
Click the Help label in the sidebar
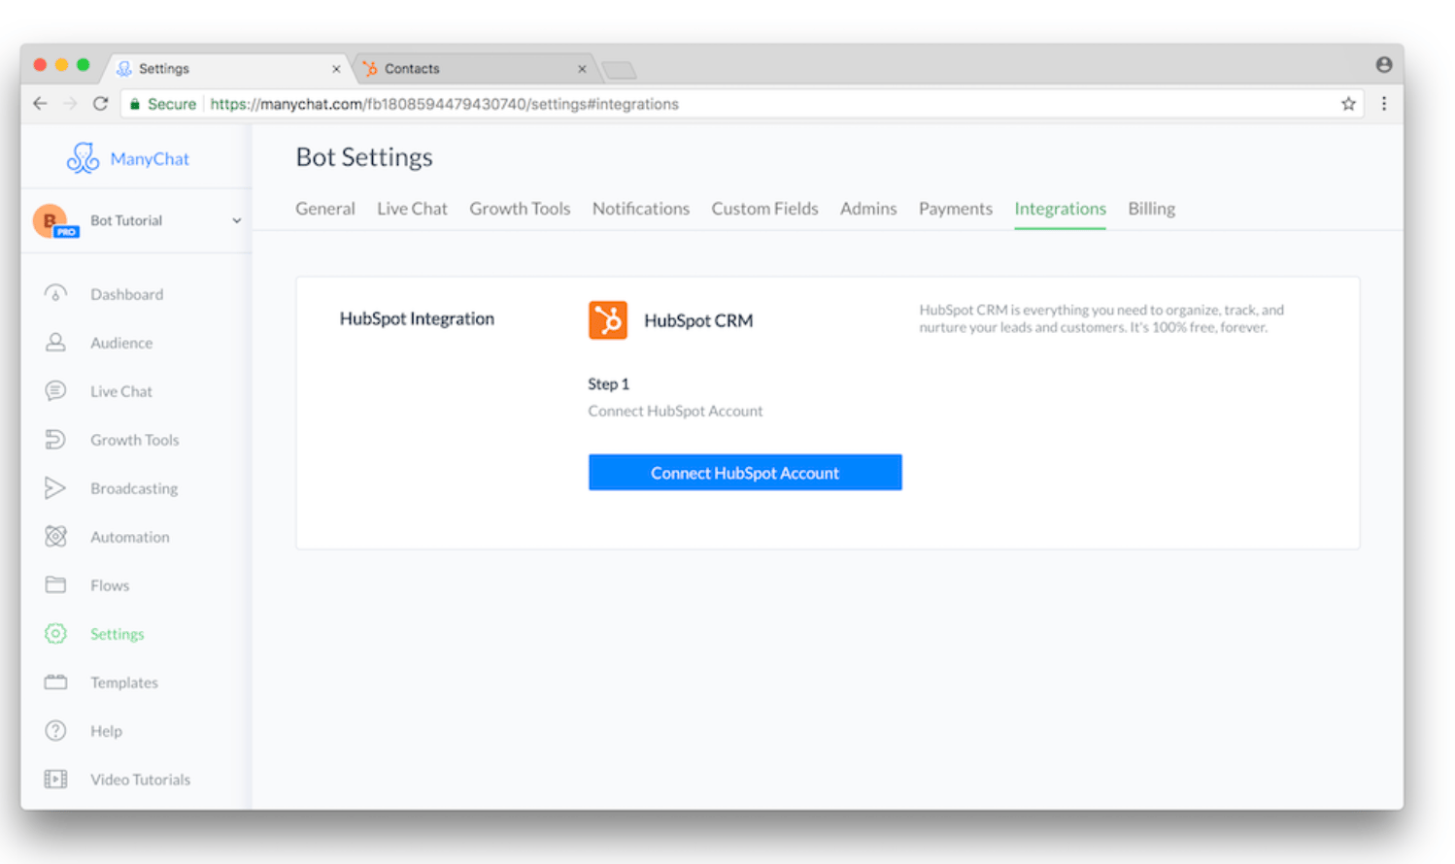point(106,731)
